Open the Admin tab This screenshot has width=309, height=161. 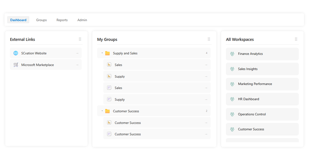(82, 20)
